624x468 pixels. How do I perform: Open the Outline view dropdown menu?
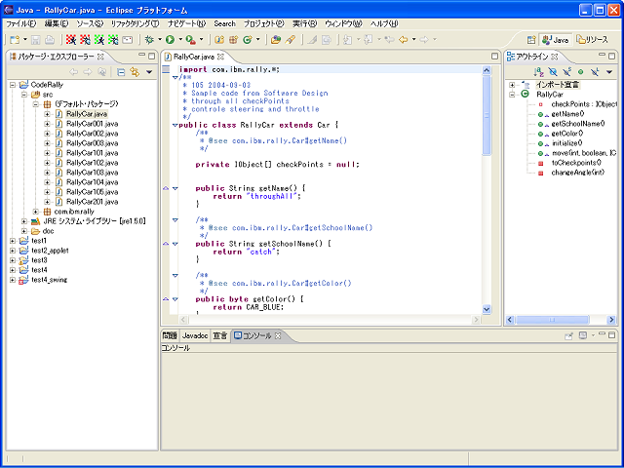607,72
